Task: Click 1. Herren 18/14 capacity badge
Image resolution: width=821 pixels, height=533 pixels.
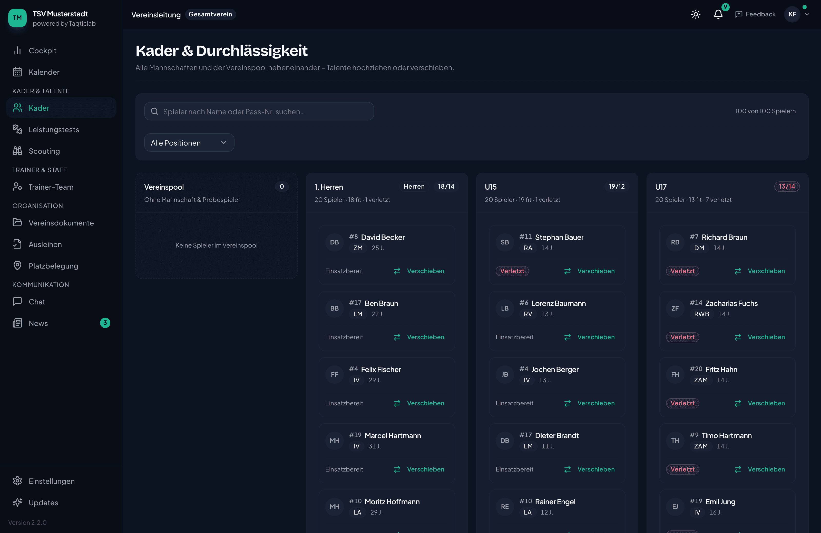Action: tap(446, 186)
